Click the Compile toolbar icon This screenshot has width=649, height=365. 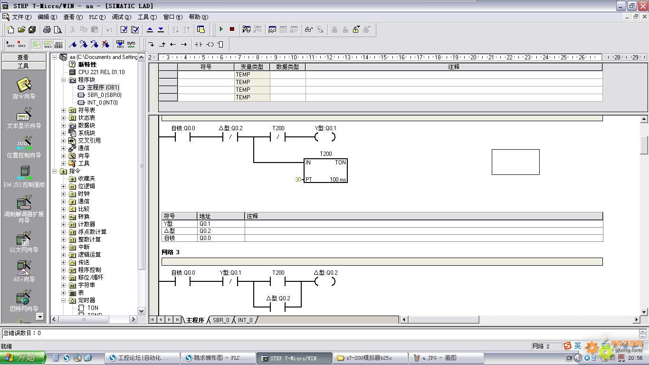click(124, 29)
